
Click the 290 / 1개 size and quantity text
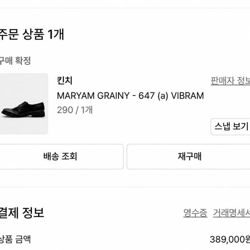pyautogui.click(x=75, y=110)
